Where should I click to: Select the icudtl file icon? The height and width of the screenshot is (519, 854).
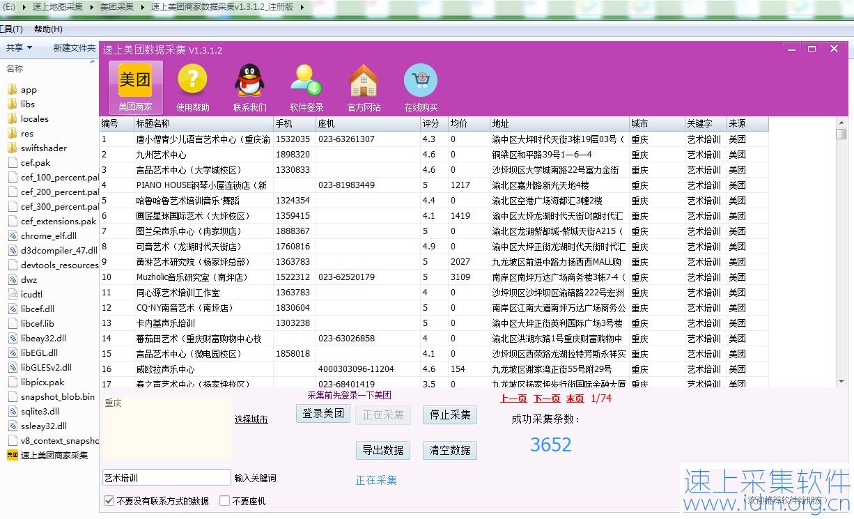(x=12, y=294)
